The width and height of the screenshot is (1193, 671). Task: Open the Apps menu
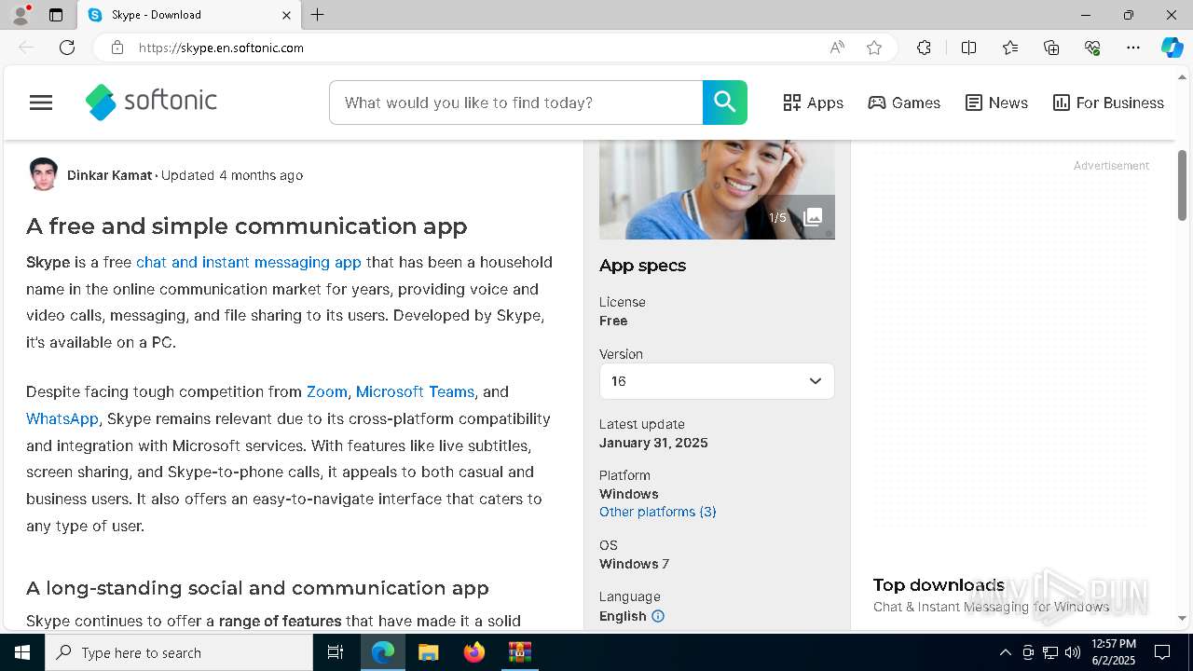click(814, 103)
